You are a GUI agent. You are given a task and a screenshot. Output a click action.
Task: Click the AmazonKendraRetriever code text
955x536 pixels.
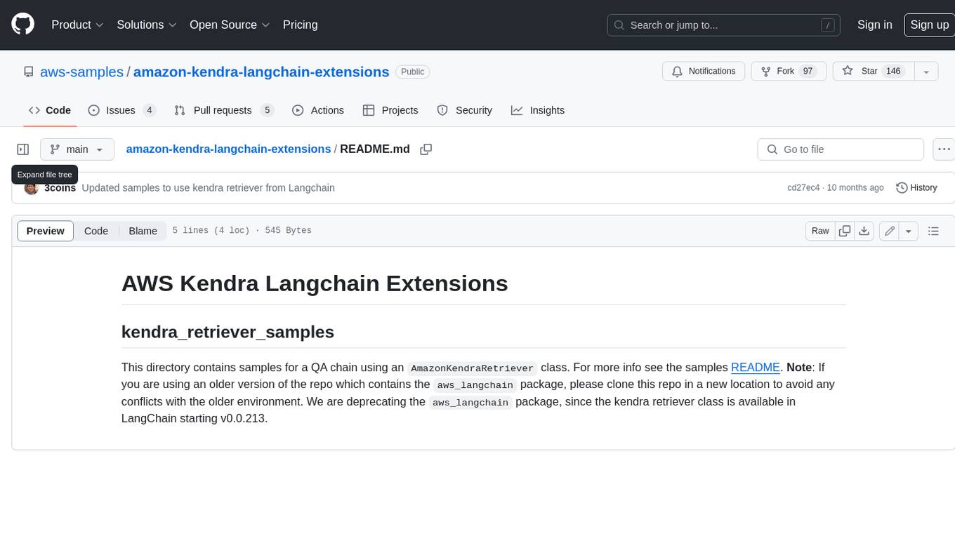click(x=472, y=368)
